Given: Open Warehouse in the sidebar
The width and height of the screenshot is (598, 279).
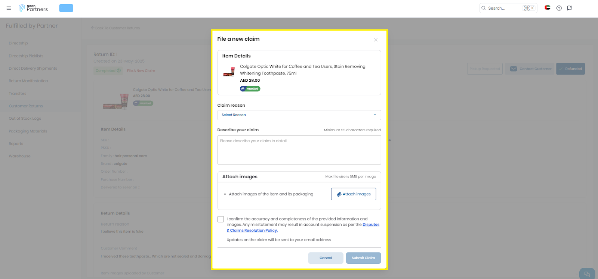Looking at the screenshot, I should 20,156.
